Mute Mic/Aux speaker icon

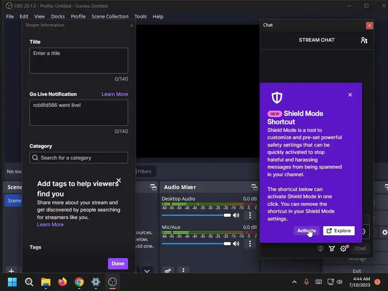(x=236, y=244)
